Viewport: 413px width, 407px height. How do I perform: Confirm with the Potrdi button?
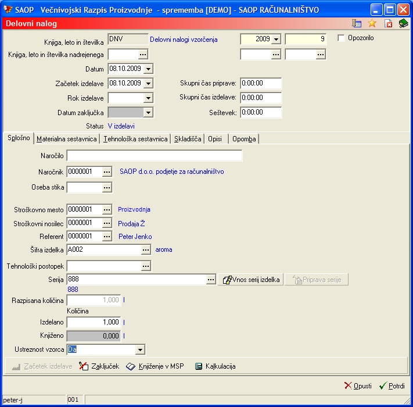click(392, 386)
